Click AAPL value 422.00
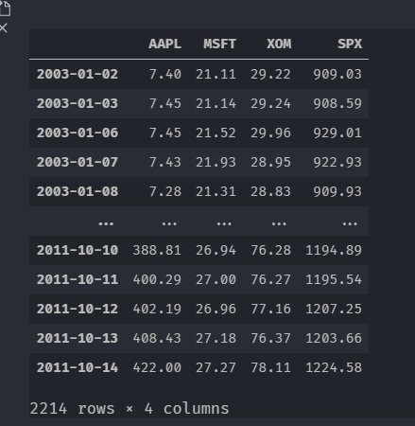 157,368
